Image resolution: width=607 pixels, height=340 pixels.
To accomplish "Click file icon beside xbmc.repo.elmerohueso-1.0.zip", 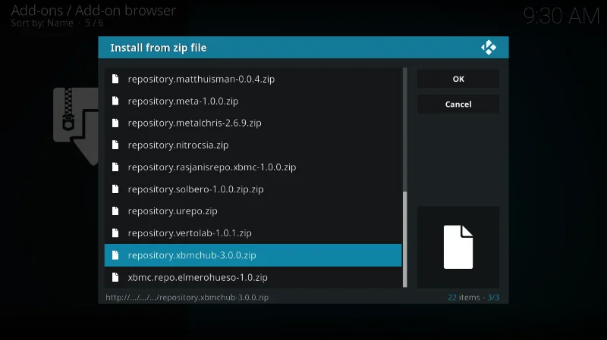I will (x=115, y=277).
